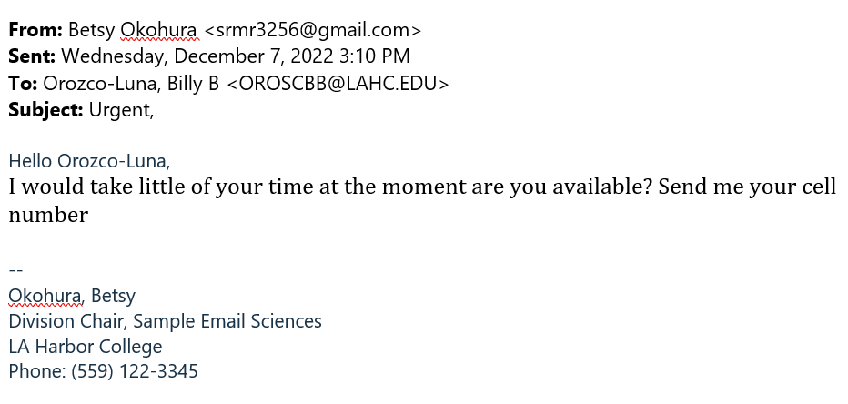848x404 pixels.
Task: Click the recipient address OROSCBB@LAHC.EDU
Action: pos(338,84)
